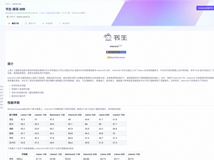Click the 性能评测 section heading
Screen dimensions: 214x160
click(x=13, y=103)
